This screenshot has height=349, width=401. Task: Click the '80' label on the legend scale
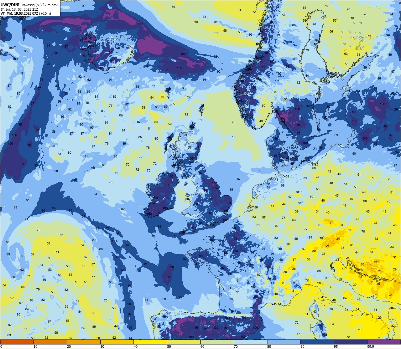click(269, 346)
